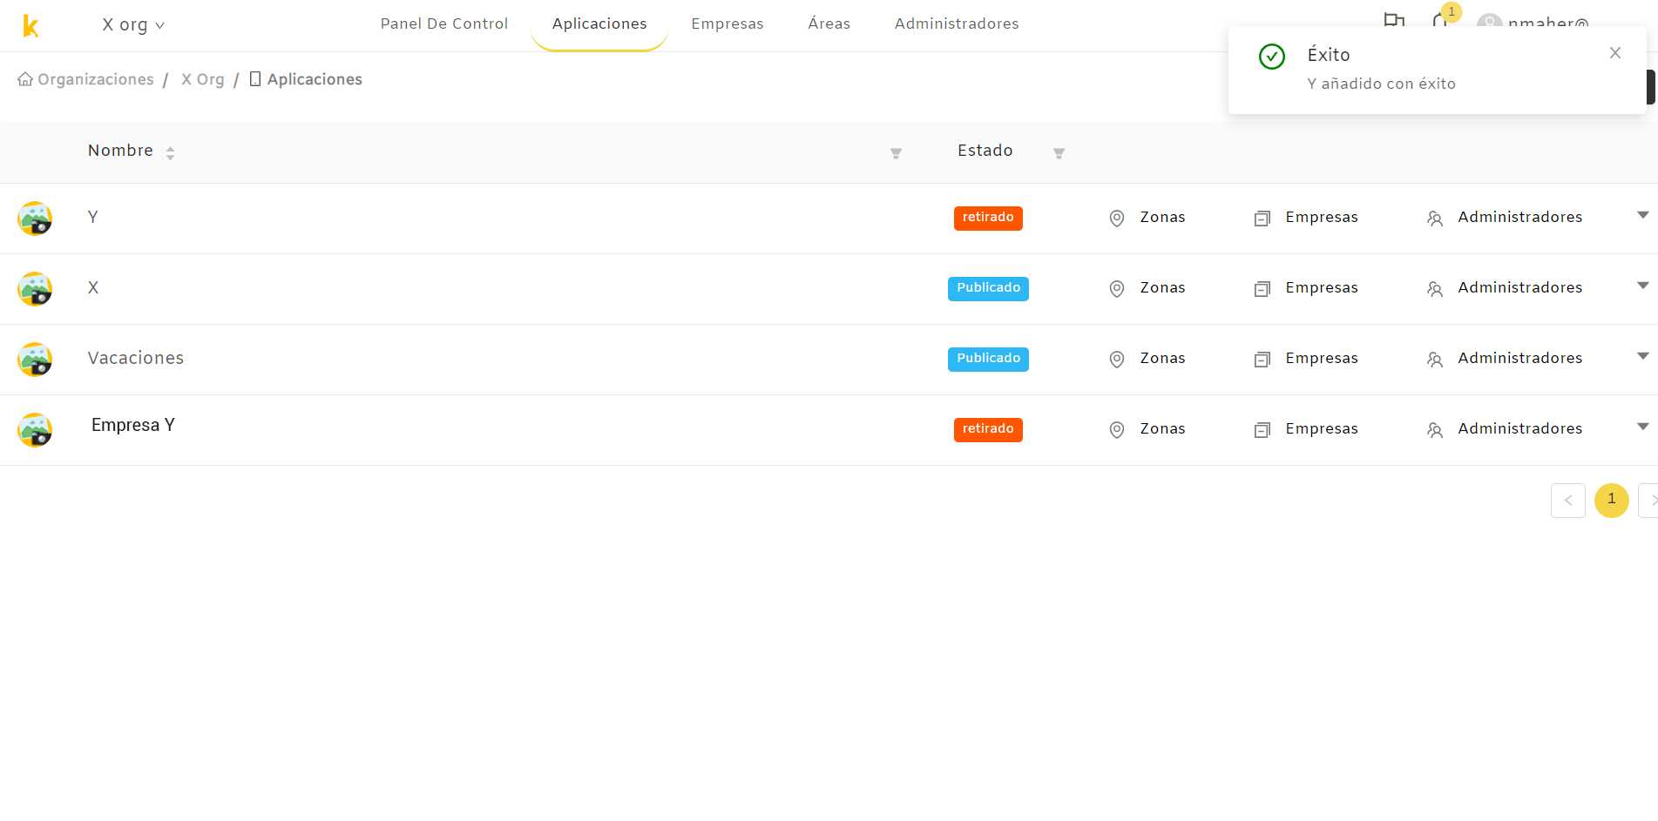Image resolution: width=1658 pixels, height=821 pixels.
Task: Click retirado badge for Empresa Y
Action: tap(988, 429)
